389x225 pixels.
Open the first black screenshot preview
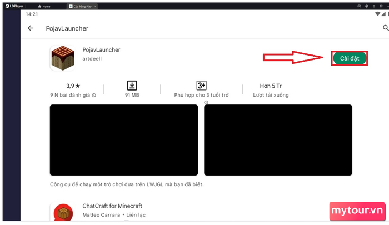124,140
